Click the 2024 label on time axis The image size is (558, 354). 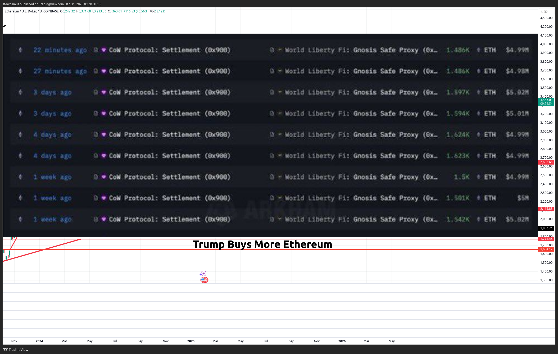pyautogui.click(x=39, y=341)
